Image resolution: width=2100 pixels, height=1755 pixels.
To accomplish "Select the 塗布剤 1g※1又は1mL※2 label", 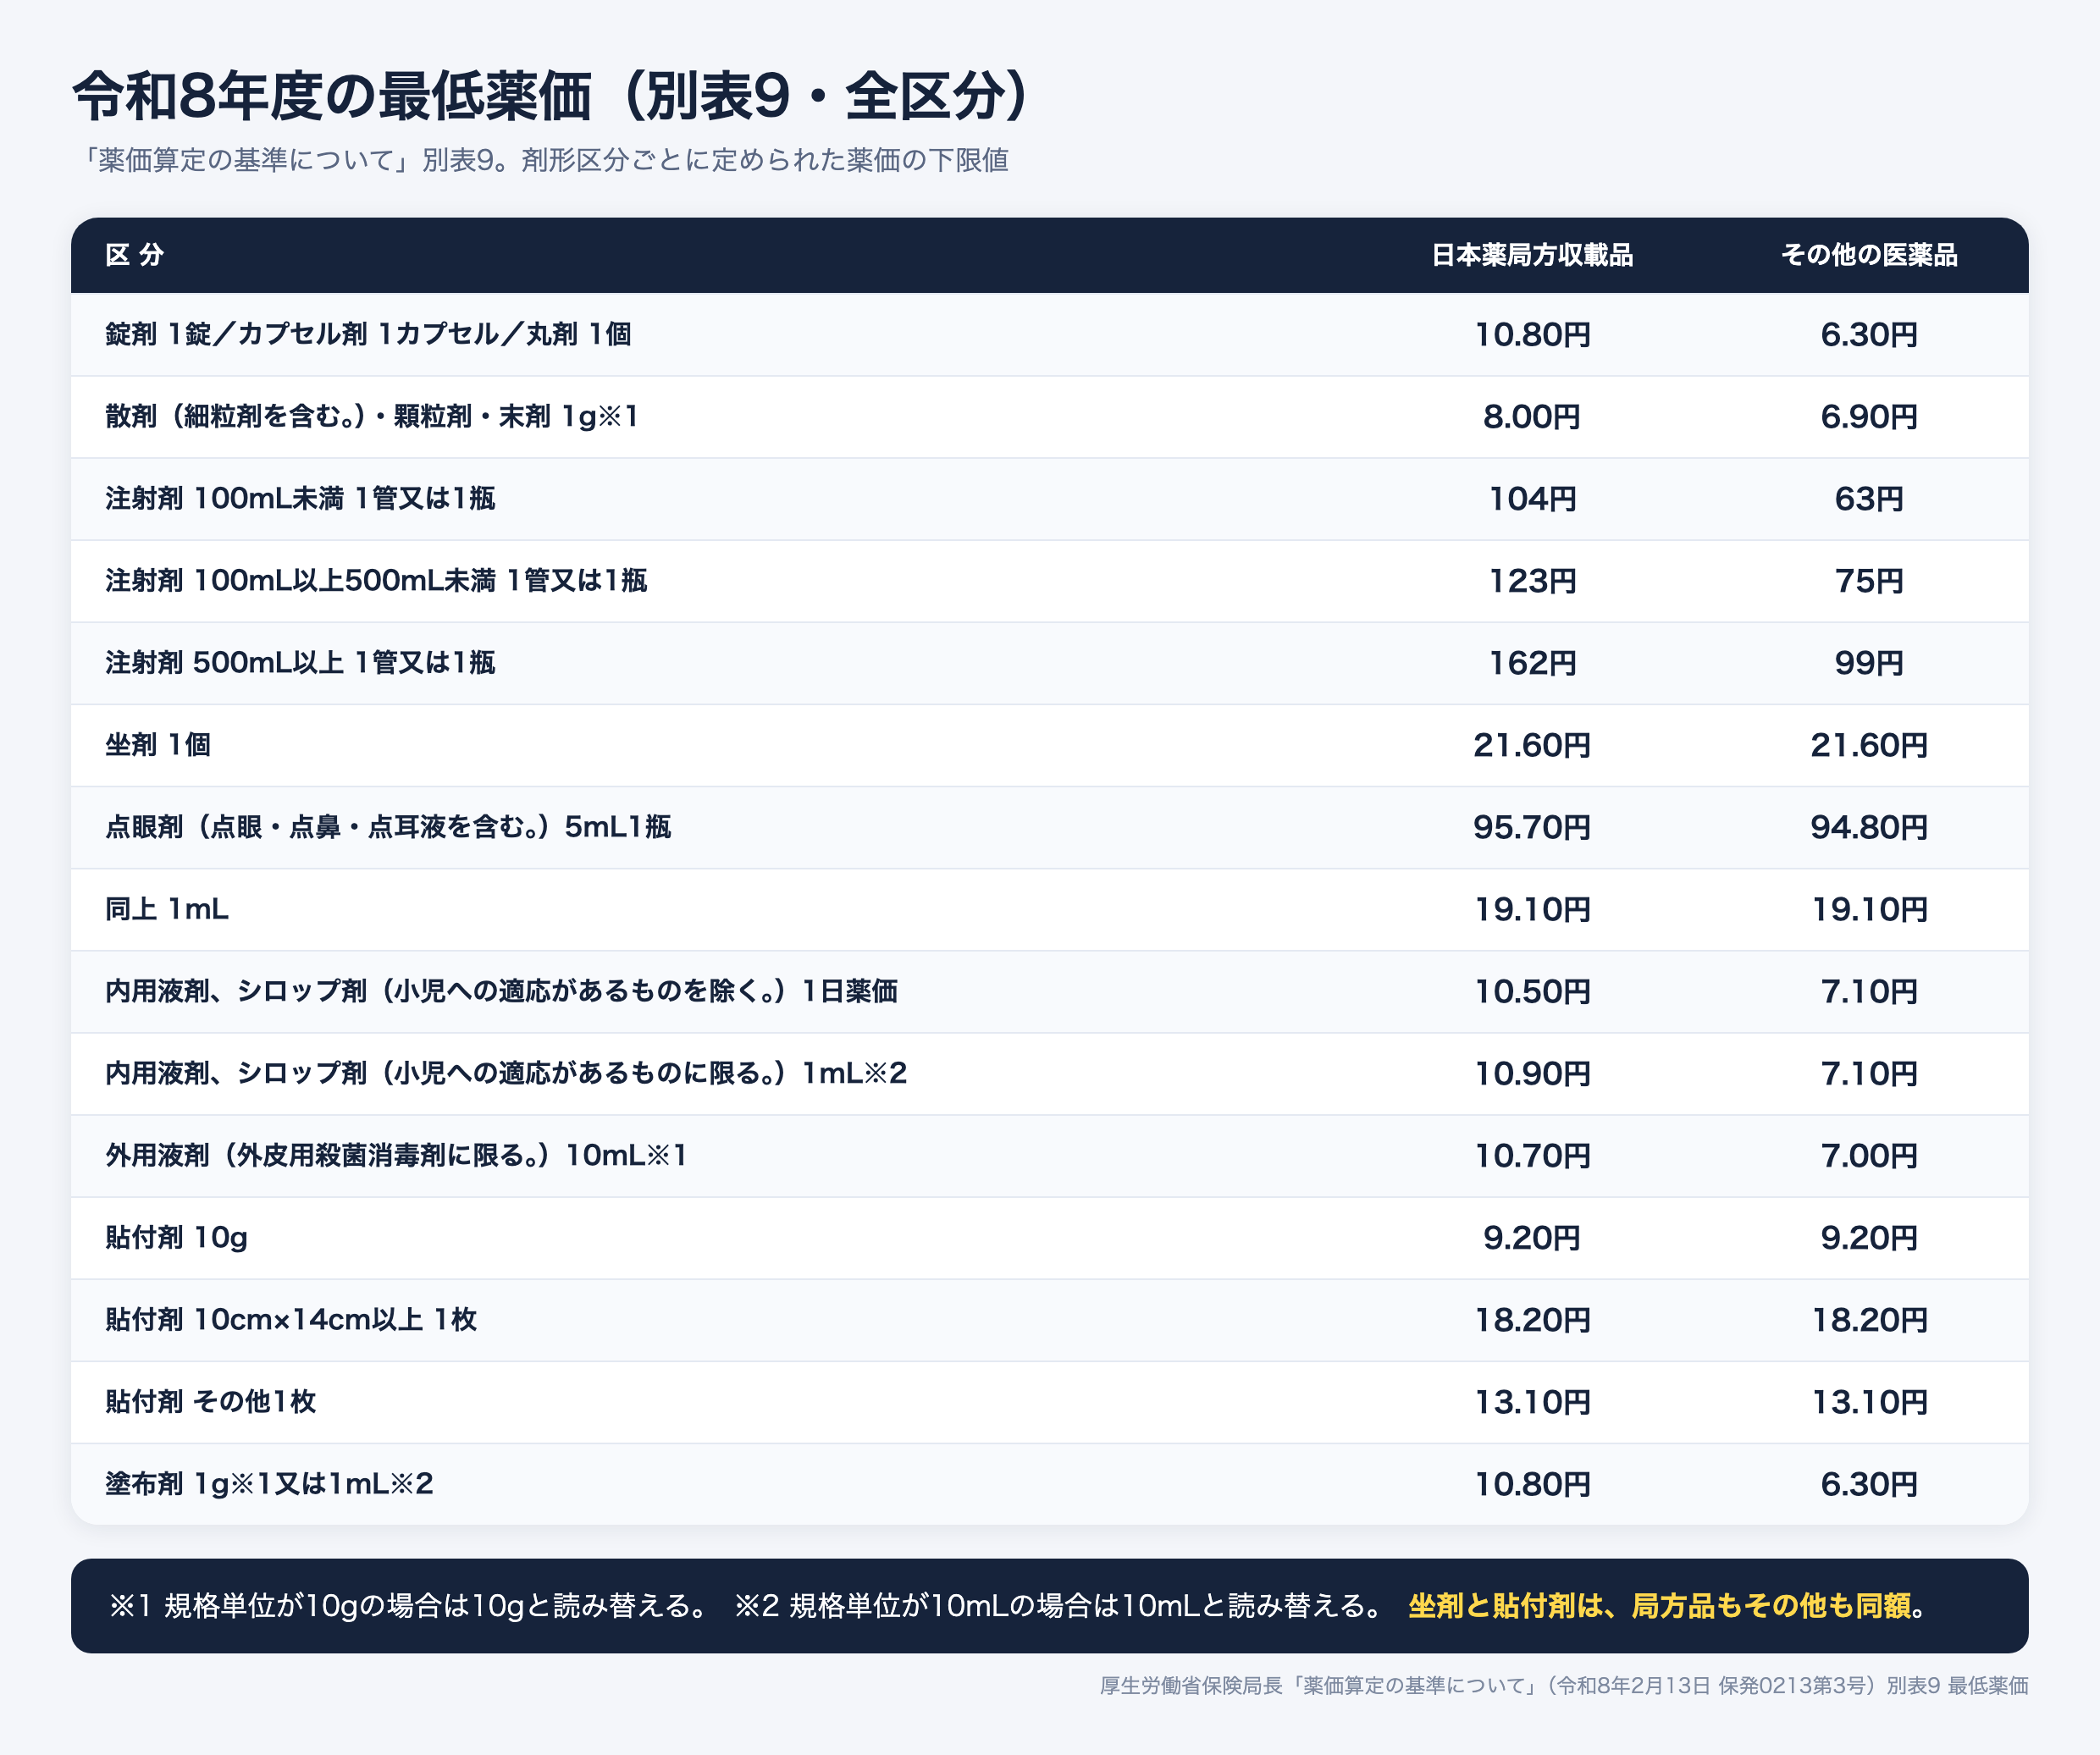I will pos(269,1482).
